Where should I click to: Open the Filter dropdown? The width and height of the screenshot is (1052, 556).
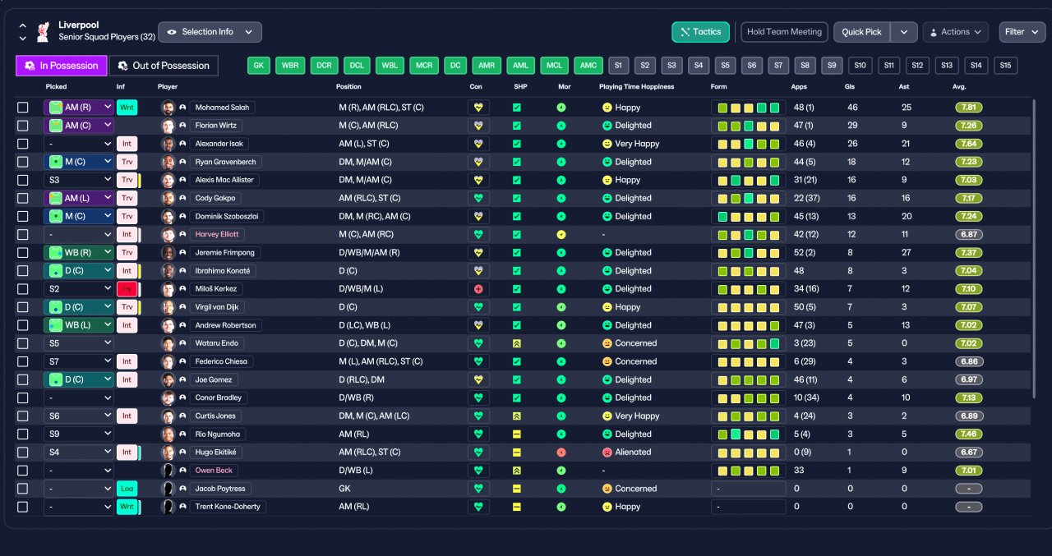coord(1022,32)
